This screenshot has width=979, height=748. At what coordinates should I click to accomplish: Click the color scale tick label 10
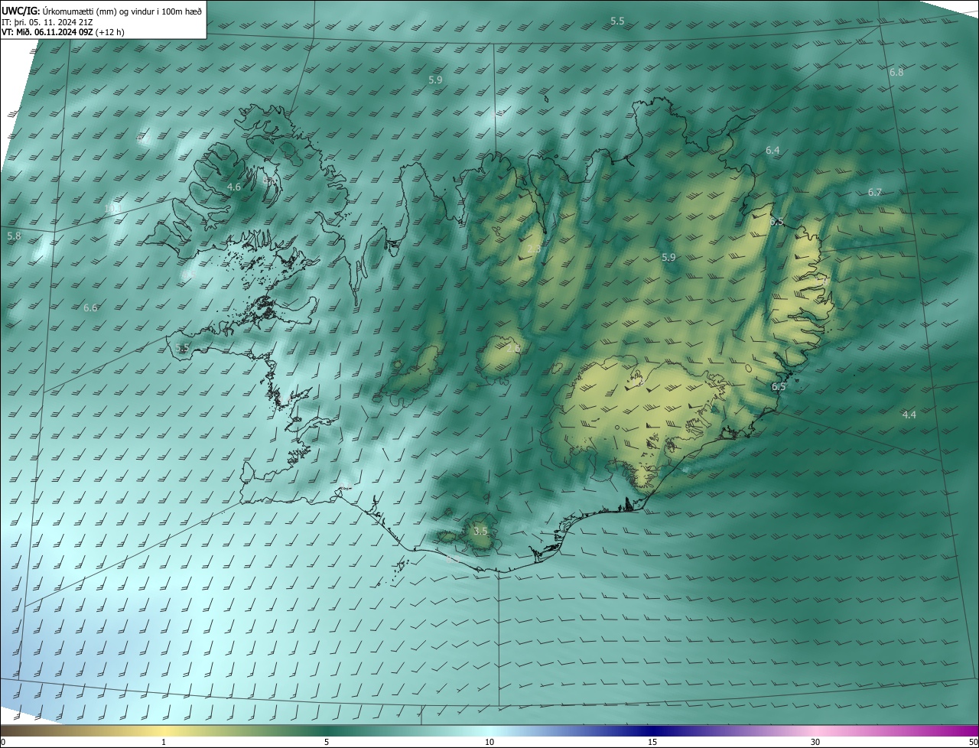tap(489, 742)
